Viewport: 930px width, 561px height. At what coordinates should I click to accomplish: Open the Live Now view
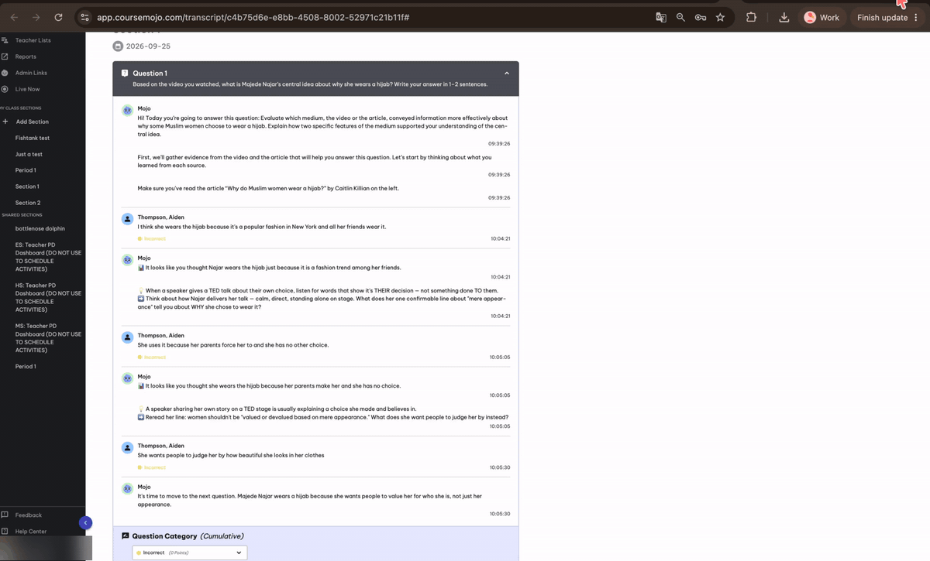(27, 89)
